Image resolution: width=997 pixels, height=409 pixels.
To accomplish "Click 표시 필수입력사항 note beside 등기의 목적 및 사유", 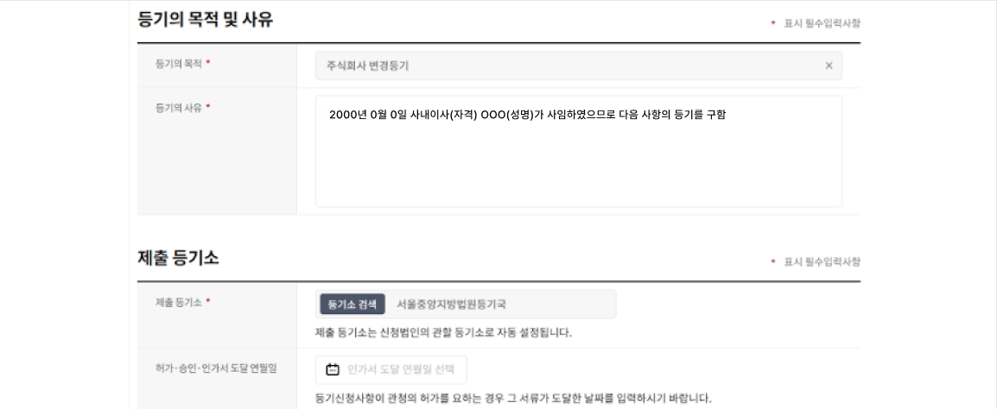I will click(822, 22).
